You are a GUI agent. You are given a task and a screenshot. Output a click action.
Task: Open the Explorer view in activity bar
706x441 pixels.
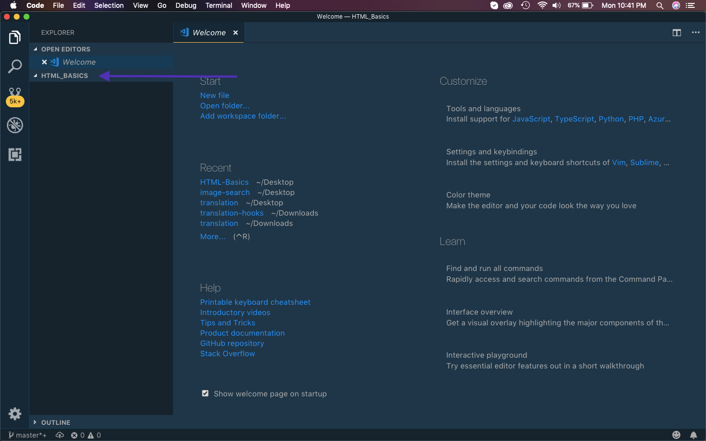click(x=15, y=37)
